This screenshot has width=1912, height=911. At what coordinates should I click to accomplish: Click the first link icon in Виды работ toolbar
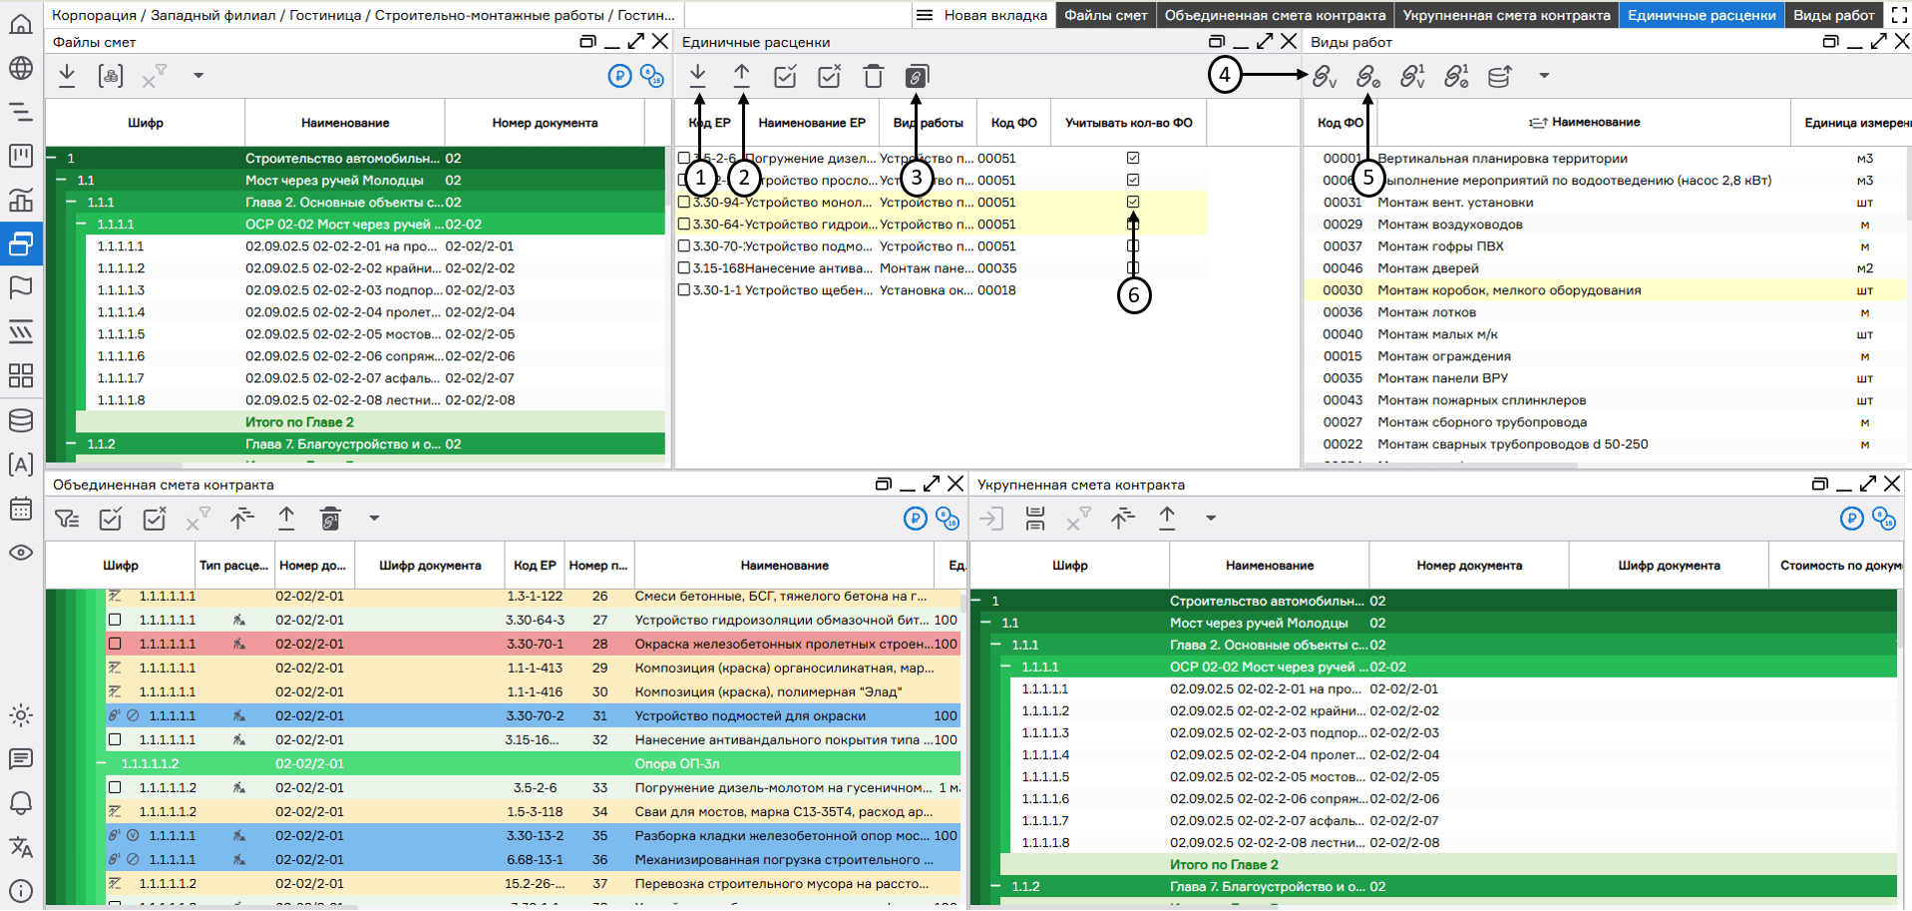(x=1324, y=77)
